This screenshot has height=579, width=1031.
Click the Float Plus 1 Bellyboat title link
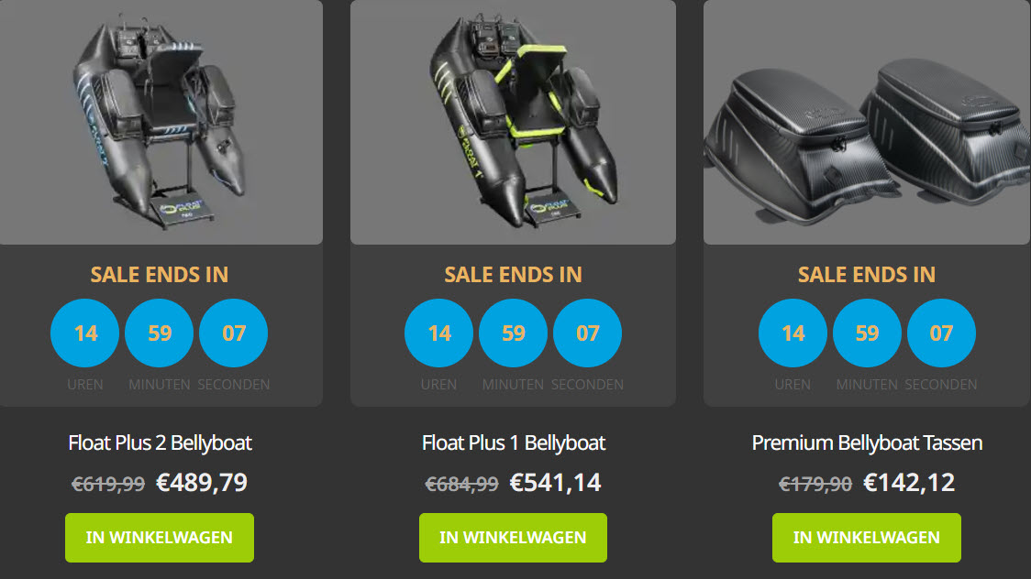tap(514, 443)
